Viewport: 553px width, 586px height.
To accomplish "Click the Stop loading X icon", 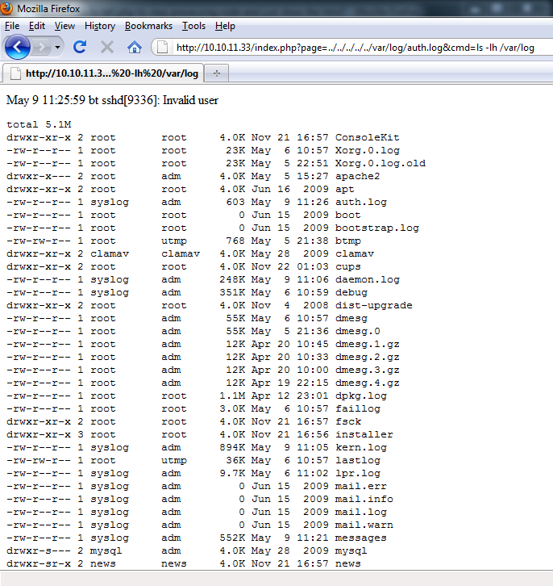I will pos(107,47).
